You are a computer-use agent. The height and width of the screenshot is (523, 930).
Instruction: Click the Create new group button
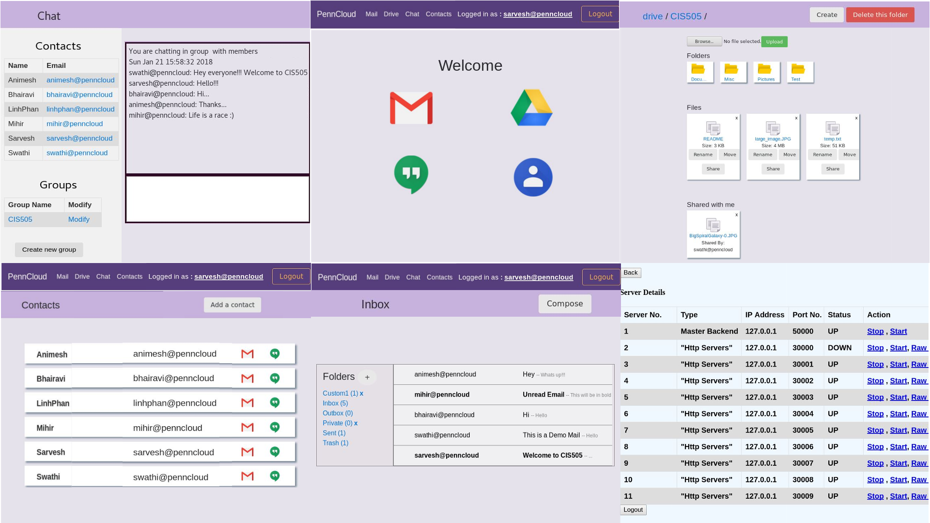[49, 249]
